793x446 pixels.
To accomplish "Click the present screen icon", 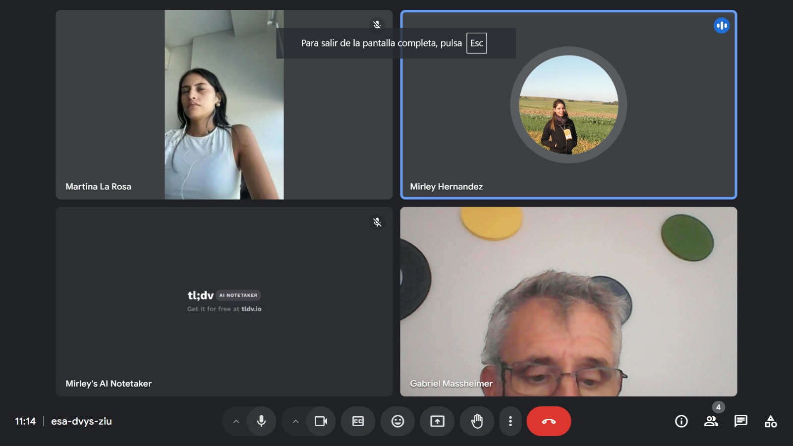I will pos(437,421).
